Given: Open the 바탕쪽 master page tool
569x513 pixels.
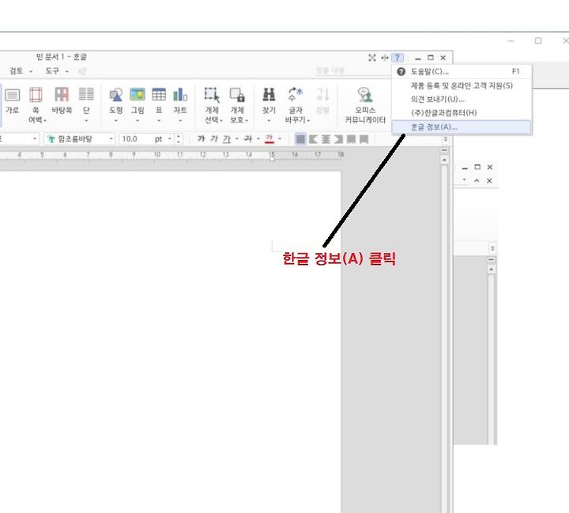Looking at the screenshot, I should click(62, 95).
